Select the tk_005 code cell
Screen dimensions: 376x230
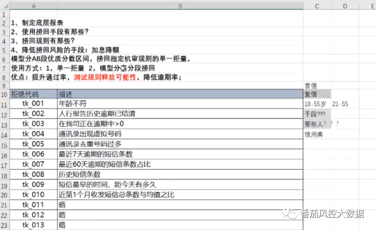point(34,144)
